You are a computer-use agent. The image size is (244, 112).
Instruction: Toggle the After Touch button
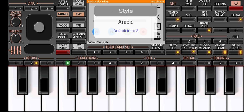pos(63,8)
